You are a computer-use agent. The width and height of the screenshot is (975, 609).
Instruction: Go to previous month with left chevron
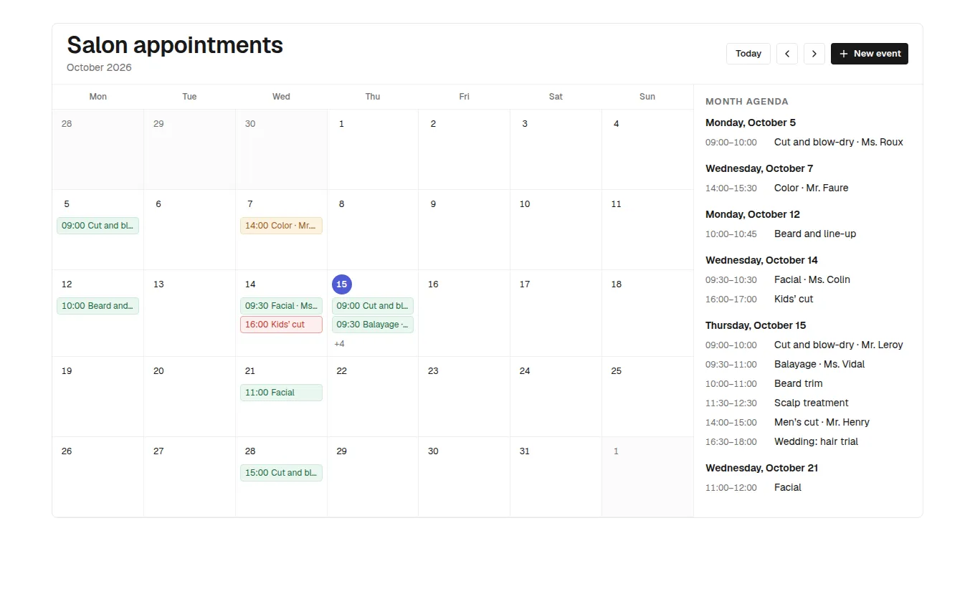(787, 54)
